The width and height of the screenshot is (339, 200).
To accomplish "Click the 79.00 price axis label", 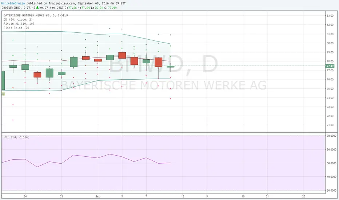I will click(330, 52).
